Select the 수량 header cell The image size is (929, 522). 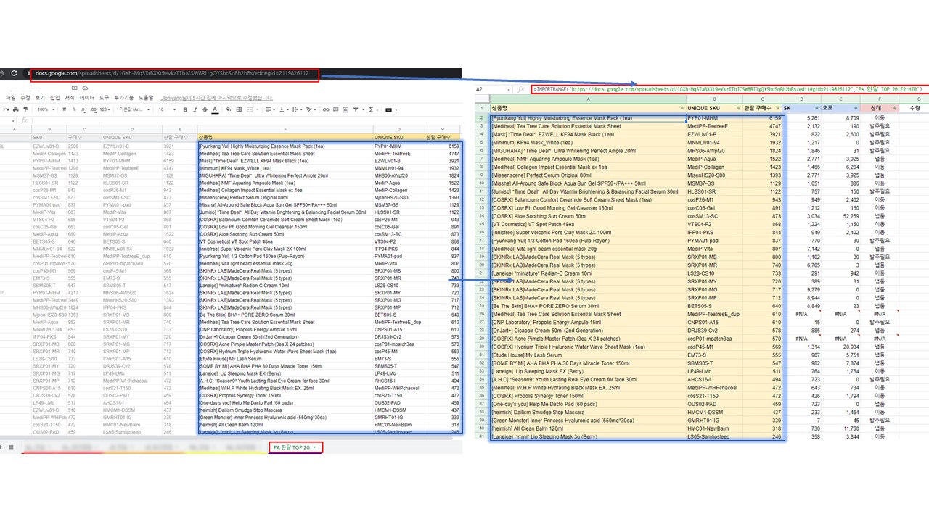[x=914, y=108]
